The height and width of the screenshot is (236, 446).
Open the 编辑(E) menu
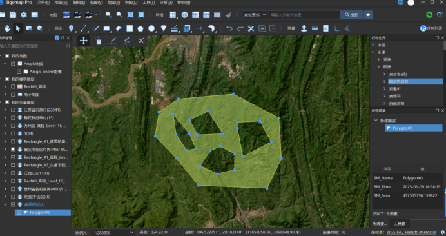[x=79, y=3]
